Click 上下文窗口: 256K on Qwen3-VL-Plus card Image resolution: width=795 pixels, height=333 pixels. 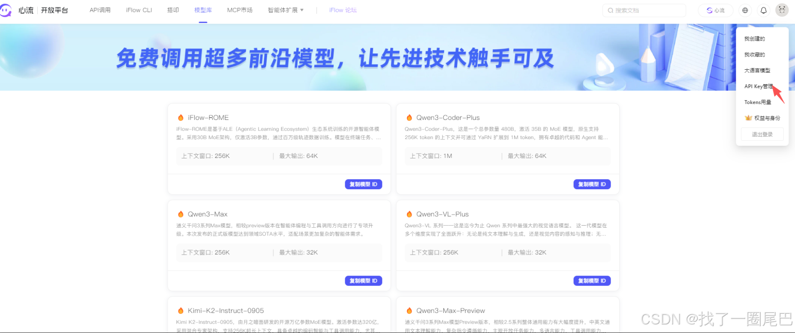point(434,253)
